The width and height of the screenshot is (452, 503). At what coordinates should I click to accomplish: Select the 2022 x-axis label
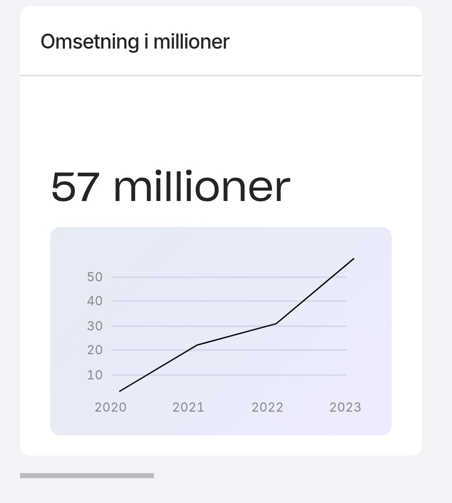[x=267, y=407]
